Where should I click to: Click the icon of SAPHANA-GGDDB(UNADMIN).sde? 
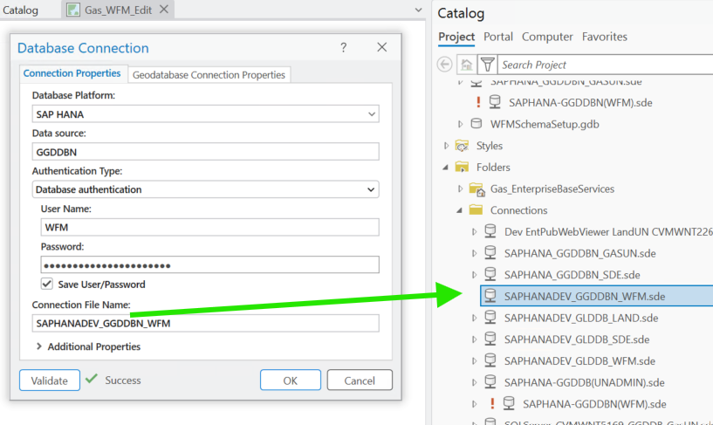click(x=490, y=382)
